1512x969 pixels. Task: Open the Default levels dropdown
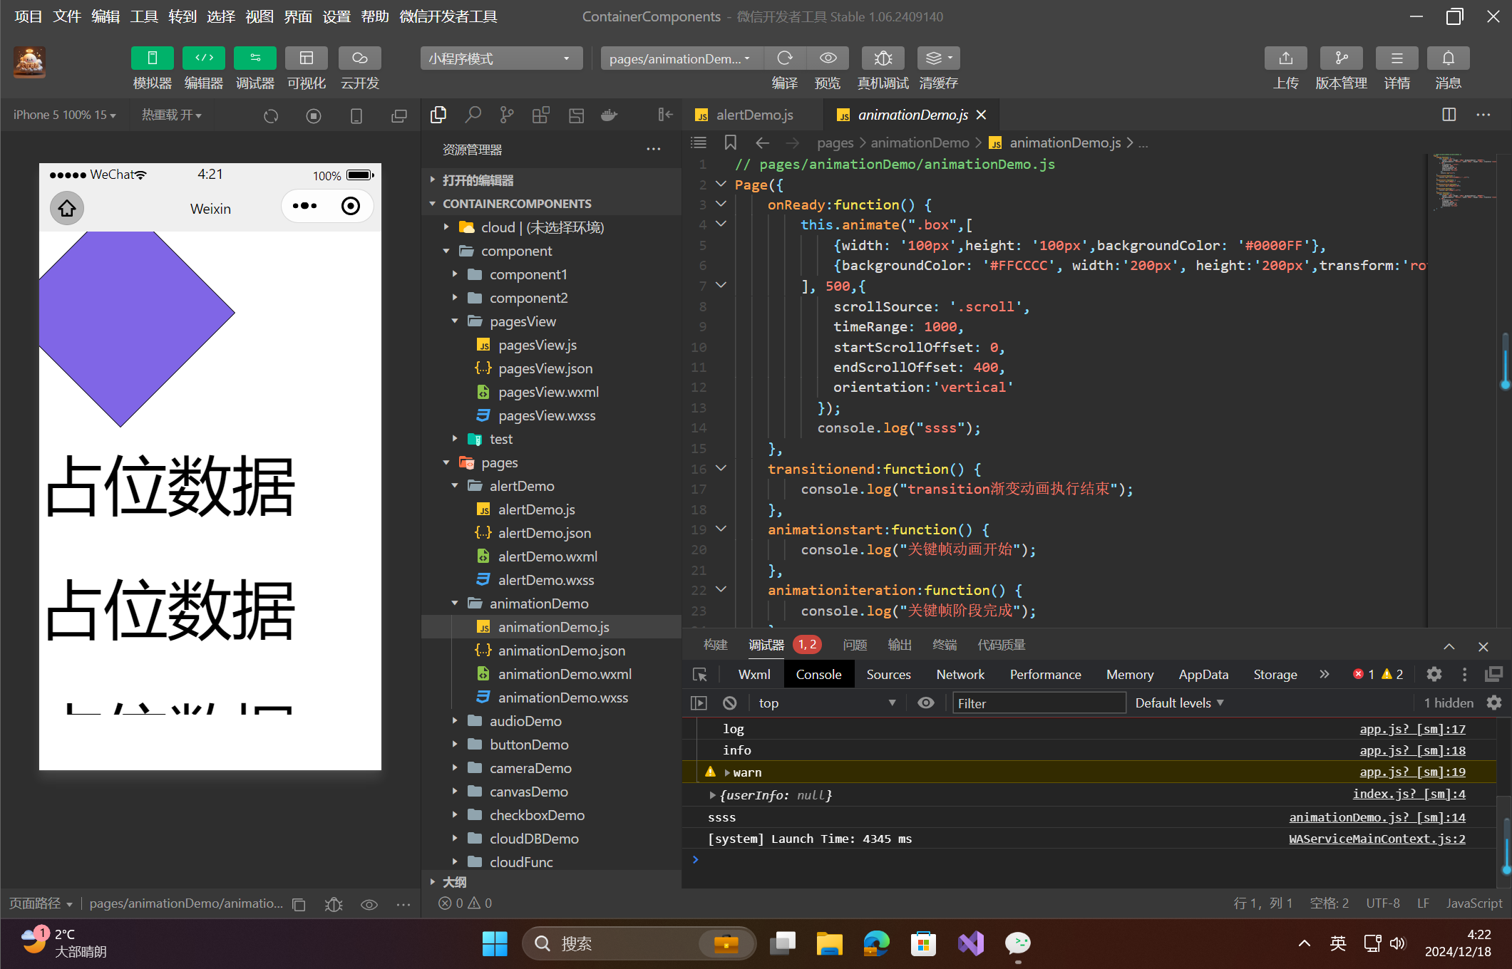[x=1179, y=703]
